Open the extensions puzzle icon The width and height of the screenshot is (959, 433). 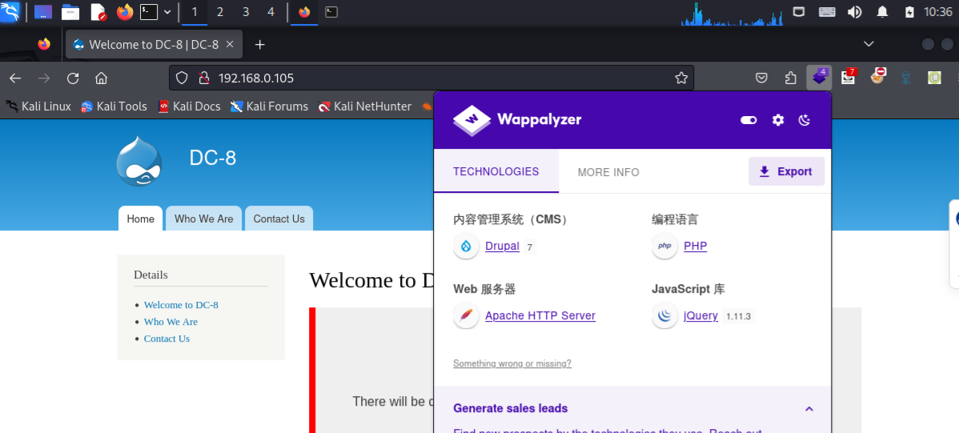[x=791, y=78]
